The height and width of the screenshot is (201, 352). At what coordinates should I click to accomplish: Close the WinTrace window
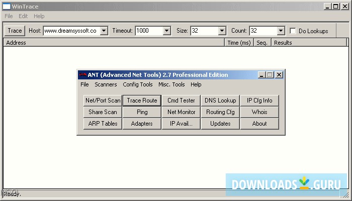click(x=345, y=7)
